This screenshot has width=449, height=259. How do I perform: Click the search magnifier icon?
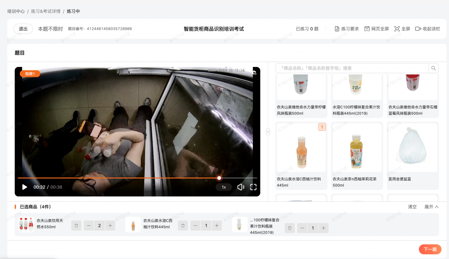[x=434, y=68]
